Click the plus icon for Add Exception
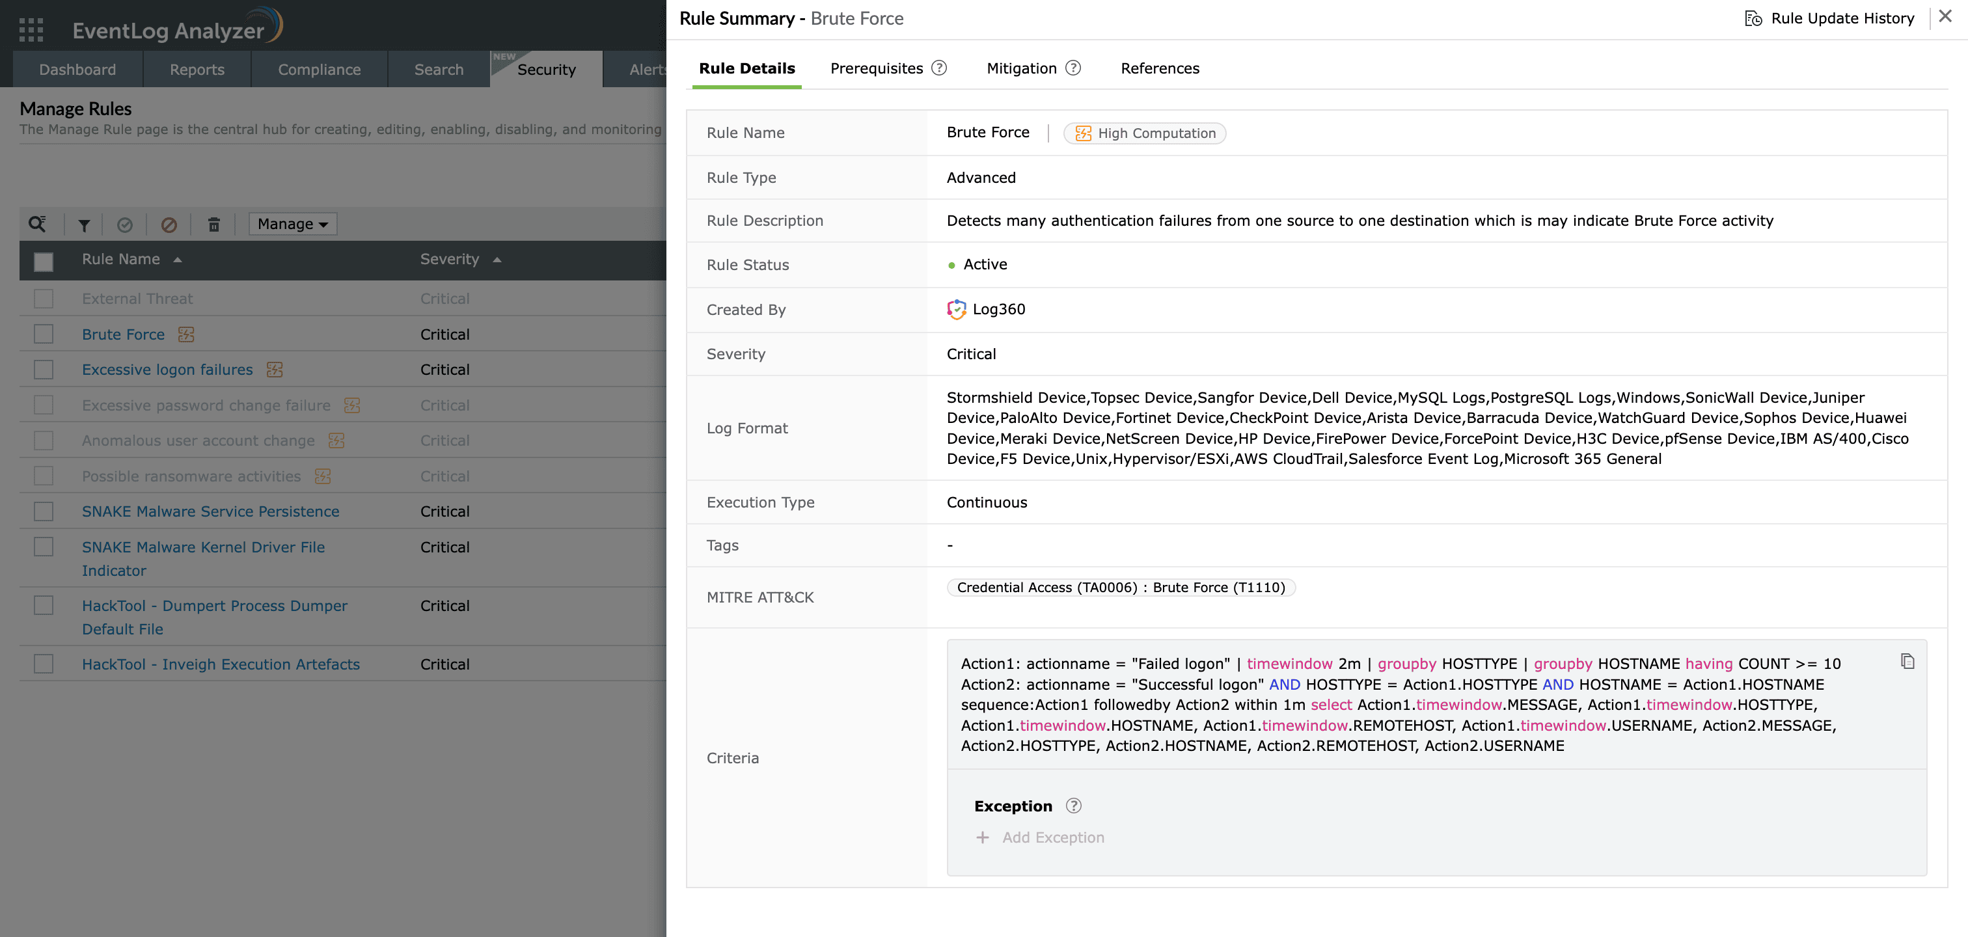This screenshot has height=937, width=1968. point(983,837)
